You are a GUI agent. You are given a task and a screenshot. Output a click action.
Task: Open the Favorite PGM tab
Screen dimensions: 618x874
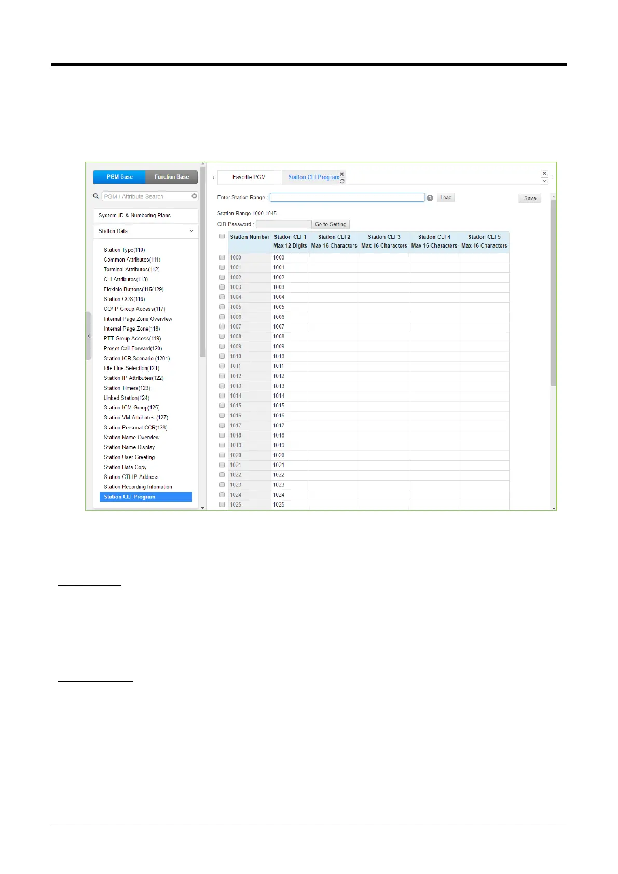[x=249, y=177]
